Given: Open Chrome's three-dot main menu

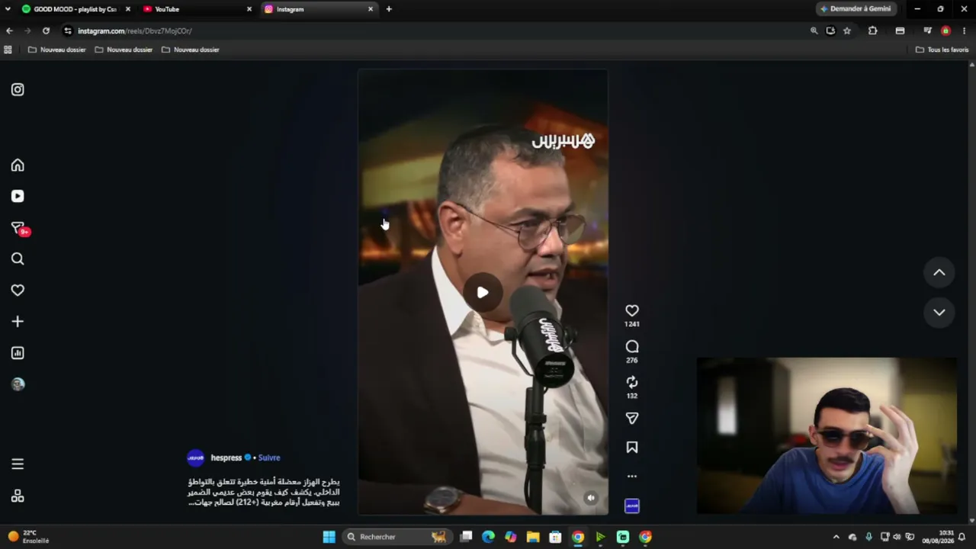Looking at the screenshot, I should (965, 30).
